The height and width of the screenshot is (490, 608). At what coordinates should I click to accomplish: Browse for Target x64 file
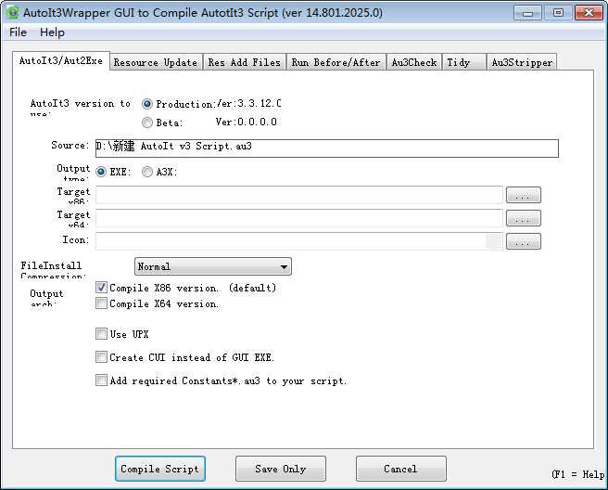click(523, 218)
